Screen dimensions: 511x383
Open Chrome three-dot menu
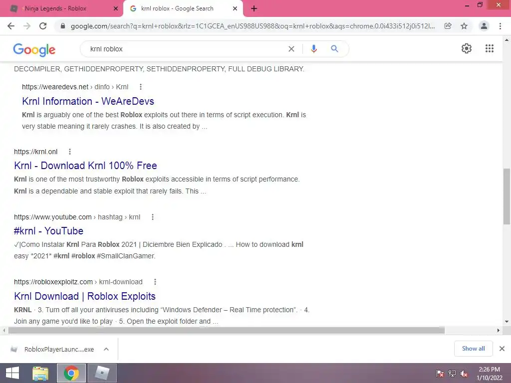click(500, 26)
